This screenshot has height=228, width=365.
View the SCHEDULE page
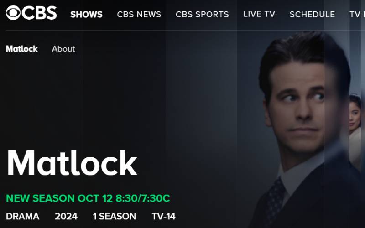[312, 15]
